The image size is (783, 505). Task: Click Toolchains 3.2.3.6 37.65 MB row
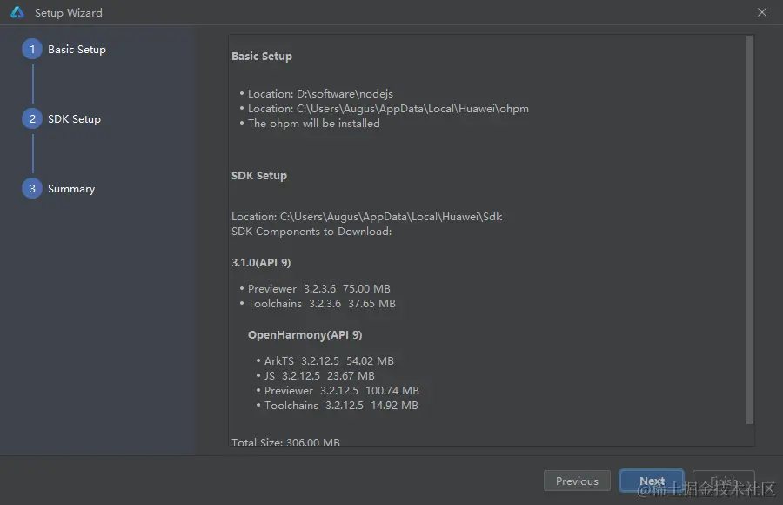click(322, 304)
